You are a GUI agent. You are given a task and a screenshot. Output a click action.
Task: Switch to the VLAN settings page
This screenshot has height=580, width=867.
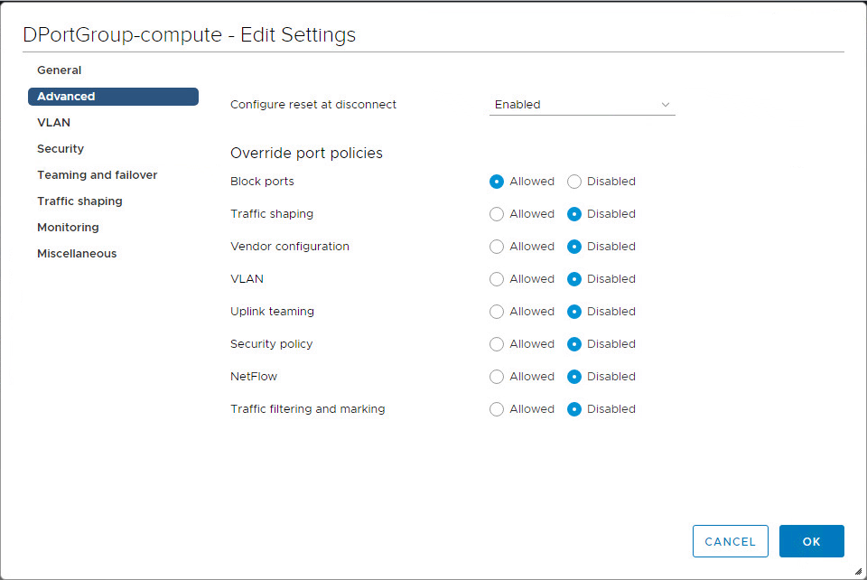pyautogui.click(x=53, y=123)
